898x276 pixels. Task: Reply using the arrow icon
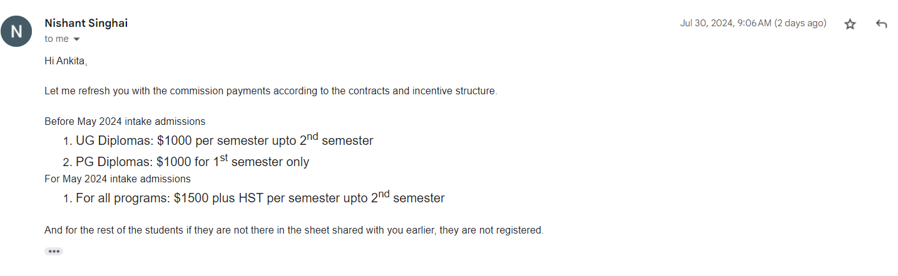click(882, 24)
